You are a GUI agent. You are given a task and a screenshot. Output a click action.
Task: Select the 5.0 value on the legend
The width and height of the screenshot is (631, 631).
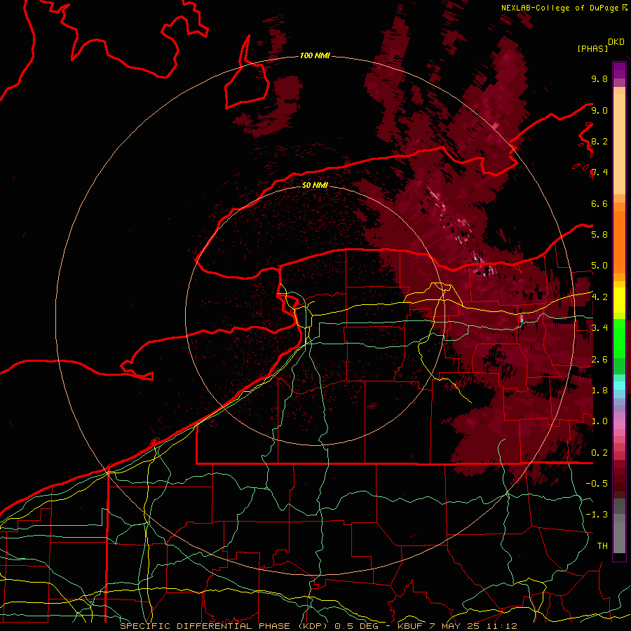[599, 266]
